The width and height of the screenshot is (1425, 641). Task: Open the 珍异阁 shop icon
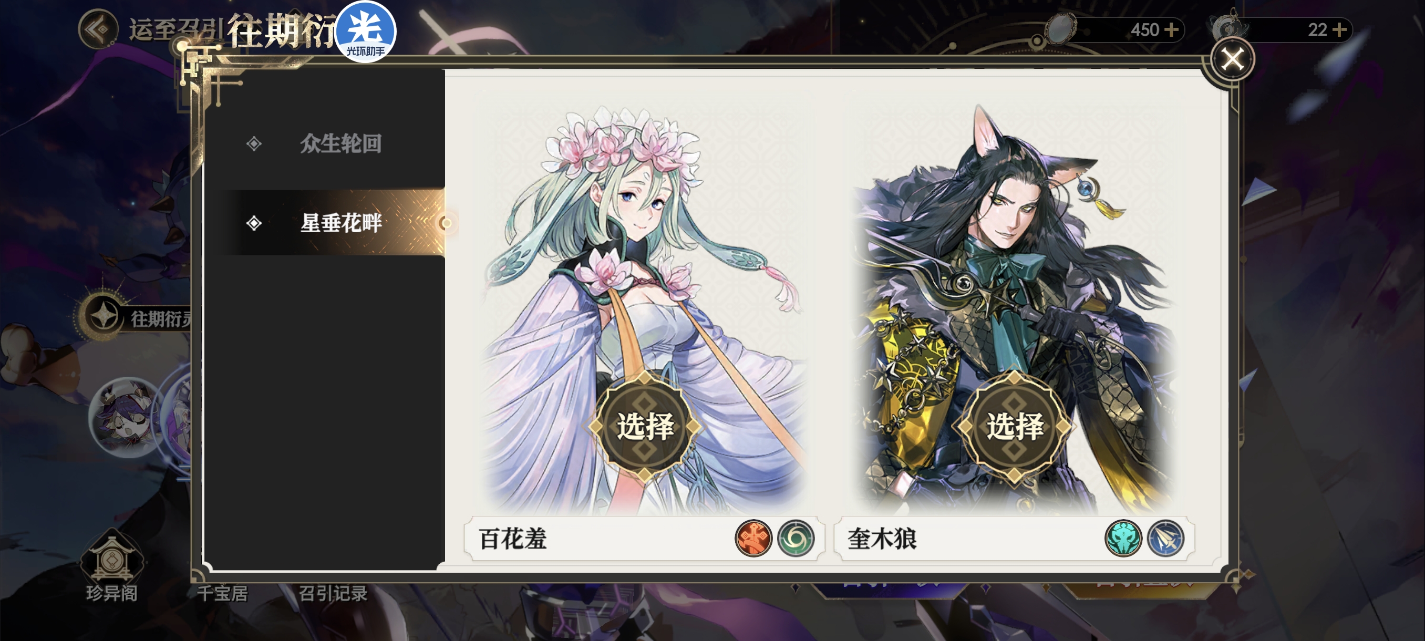click(112, 565)
